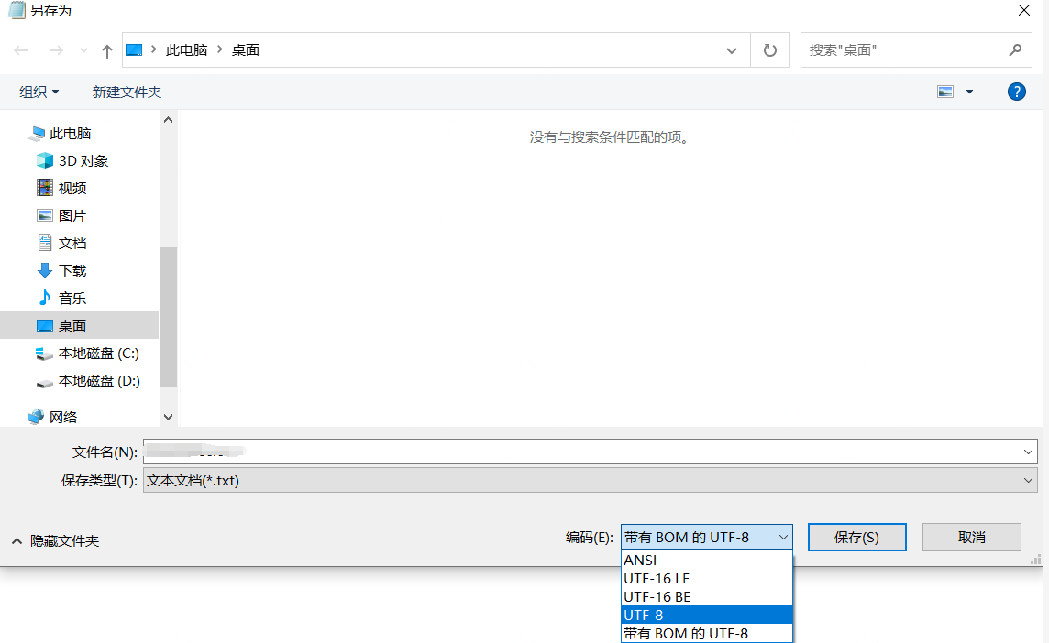This screenshot has height=643, width=1049.
Task: Expand the 文件名 dropdown arrow
Action: 1028,452
